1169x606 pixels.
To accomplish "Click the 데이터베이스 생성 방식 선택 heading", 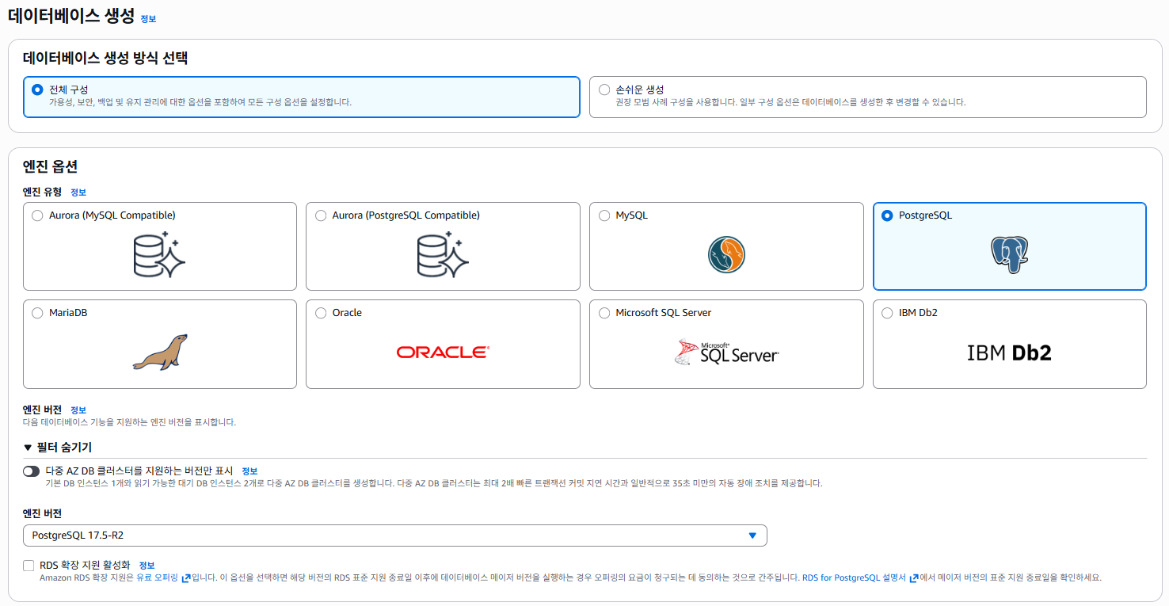I will coord(105,58).
